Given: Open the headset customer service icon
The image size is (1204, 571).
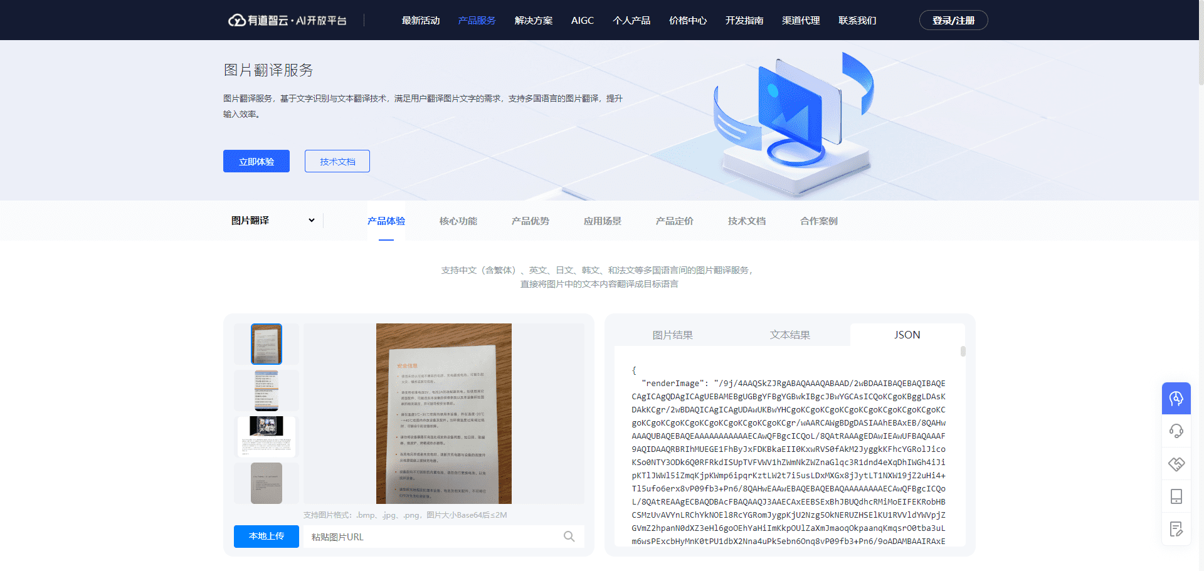Looking at the screenshot, I should tap(1176, 431).
